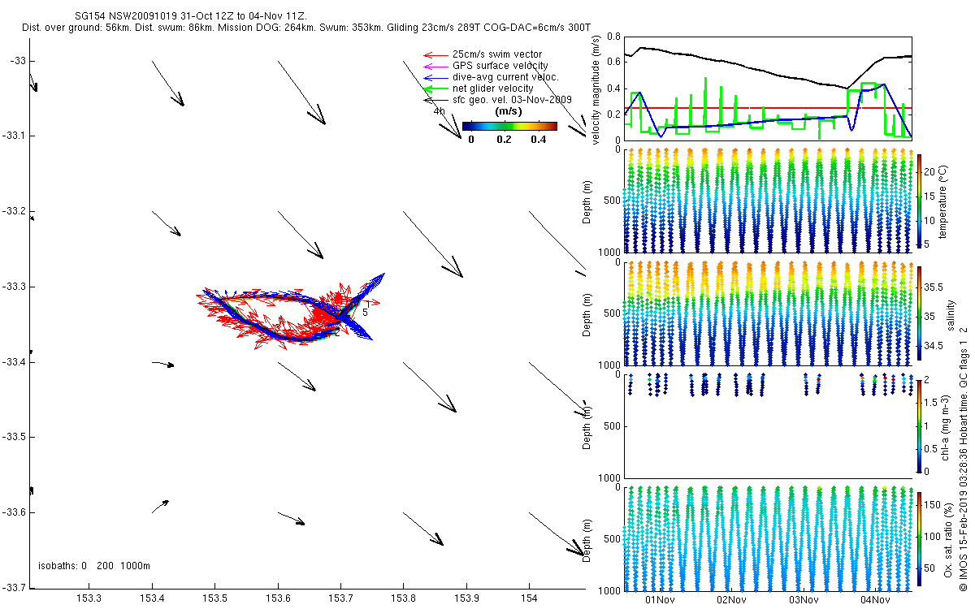Click the horizontal (m/s) velocity colorbar

509,126
